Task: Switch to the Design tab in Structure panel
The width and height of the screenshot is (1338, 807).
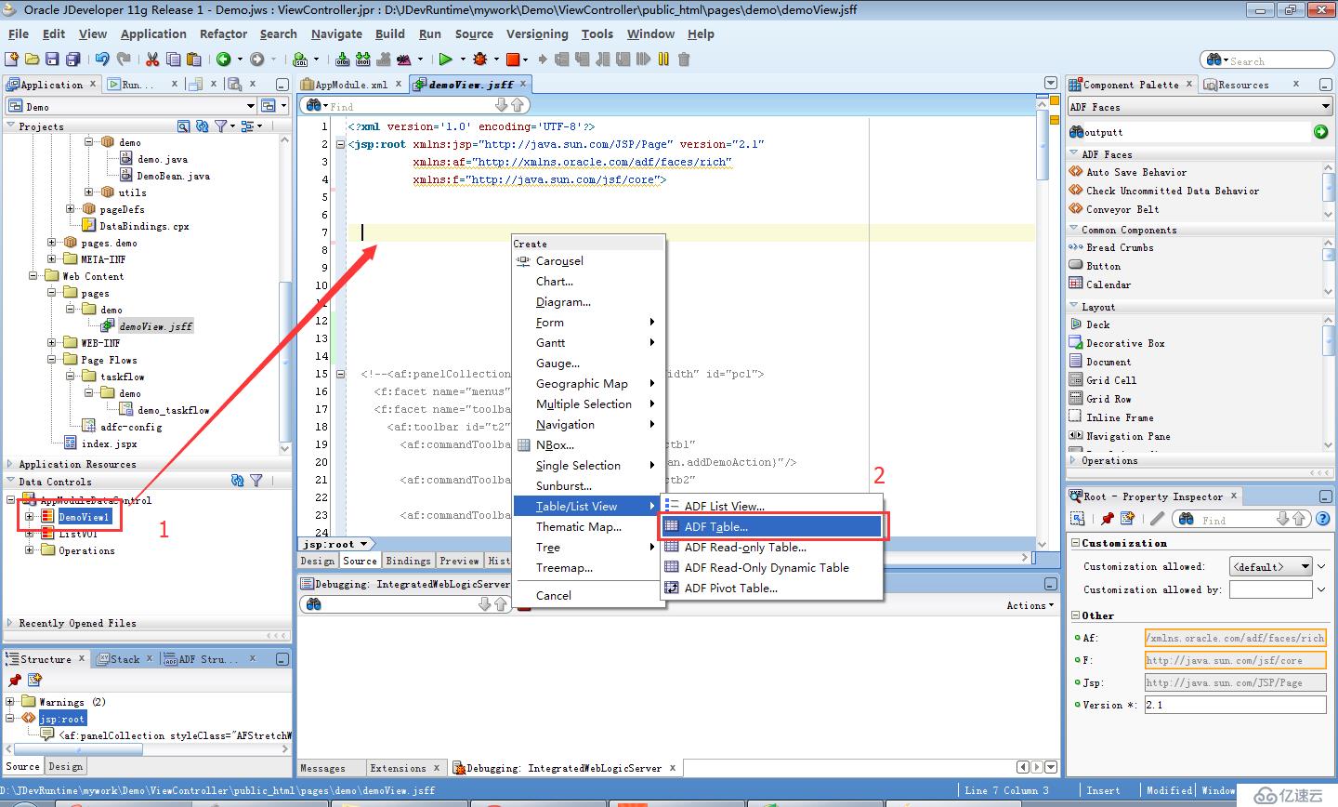Action: (x=65, y=766)
